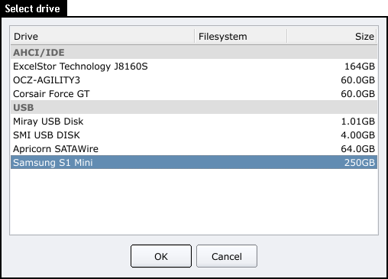Viewport: 388px width, 279px height.
Task: Click the 164GB size value
Action: 360,67
